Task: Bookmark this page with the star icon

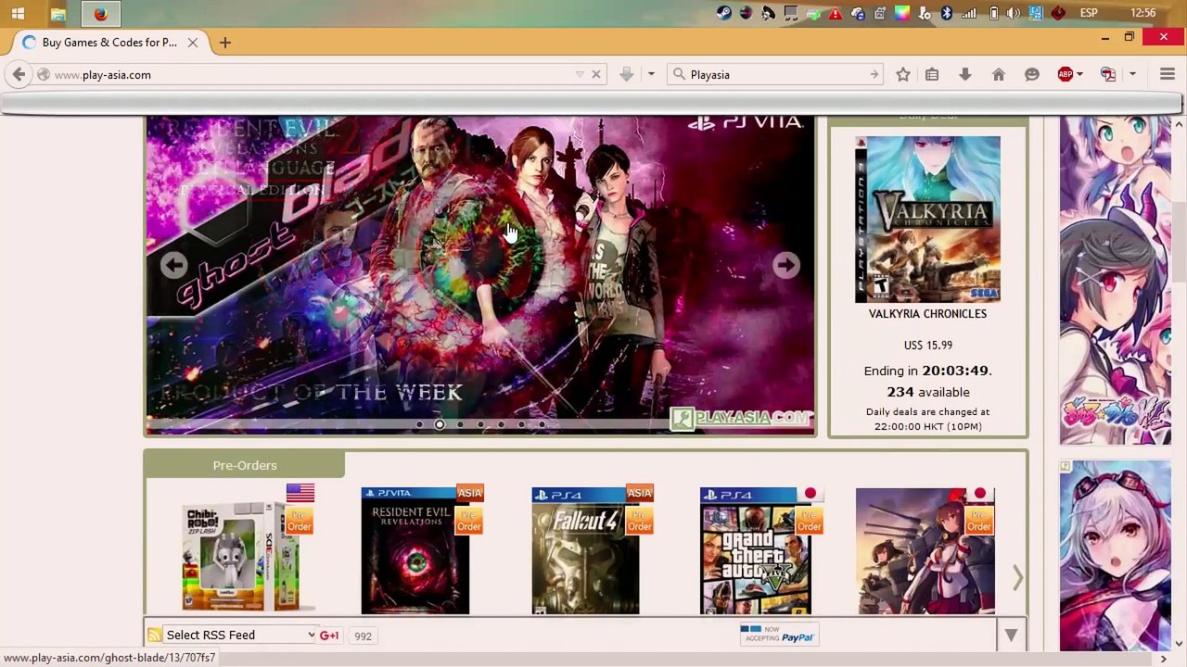Action: [903, 74]
